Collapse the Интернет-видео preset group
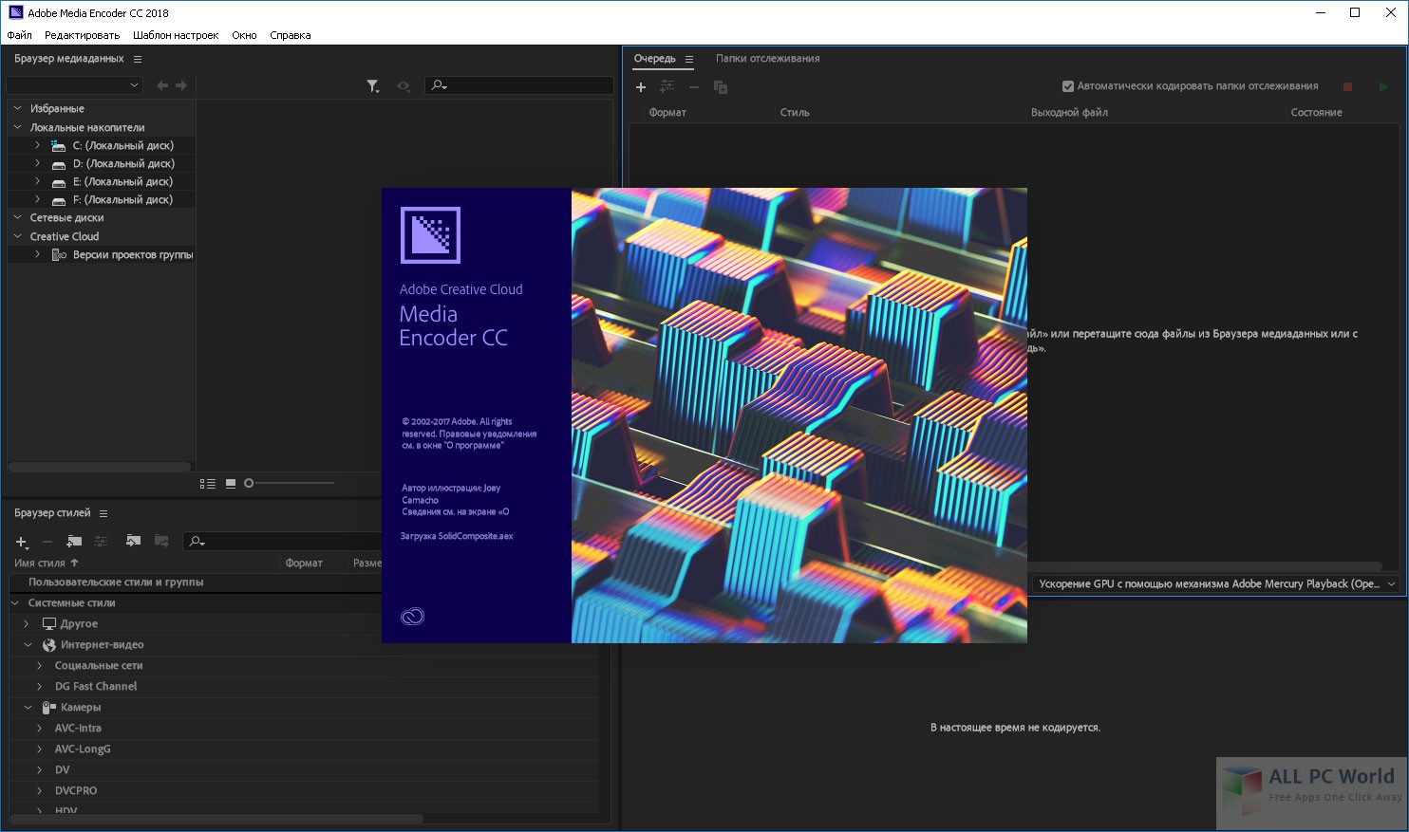The width and height of the screenshot is (1409, 832). point(28,644)
